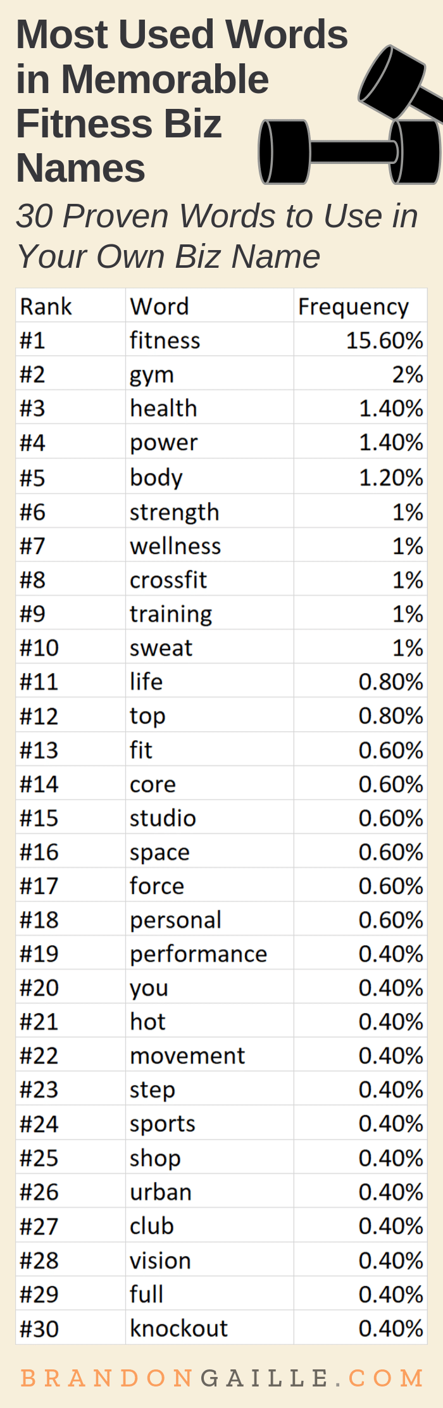443x1408 pixels.
Task: Select the #10 rank cell
Action: click(x=39, y=648)
